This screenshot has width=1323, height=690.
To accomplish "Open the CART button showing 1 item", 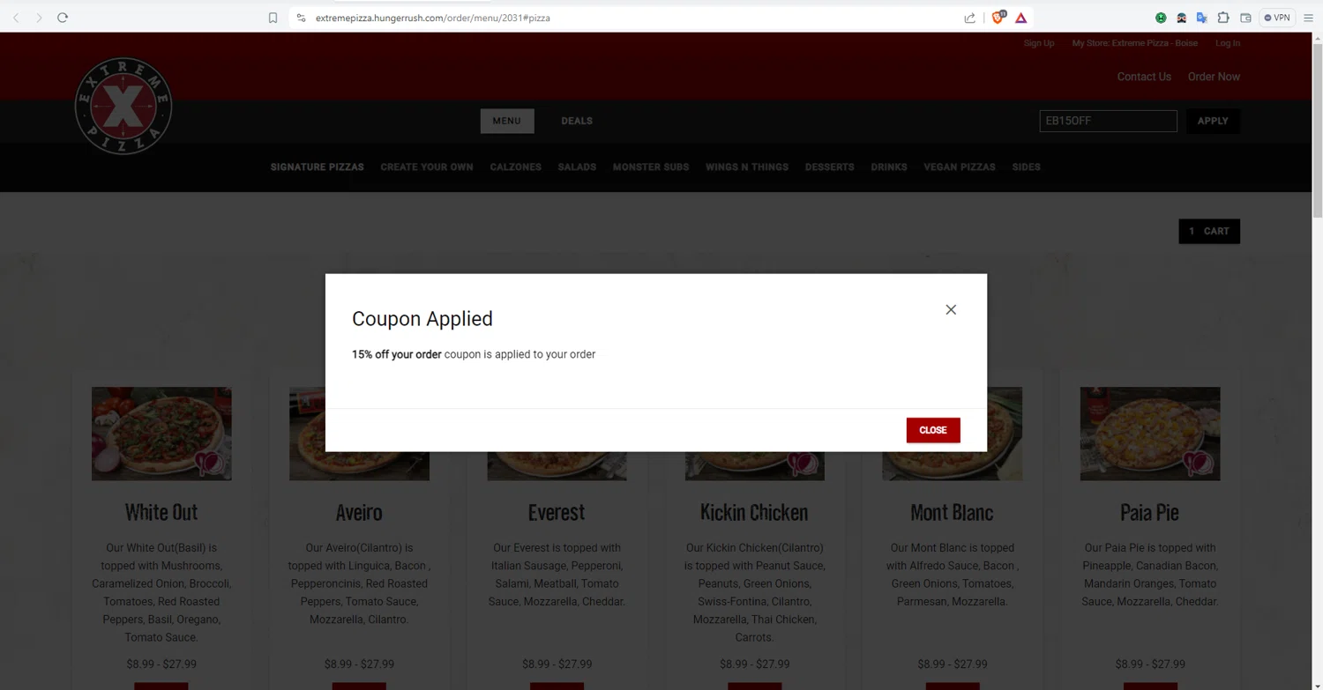I will (1209, 231).
